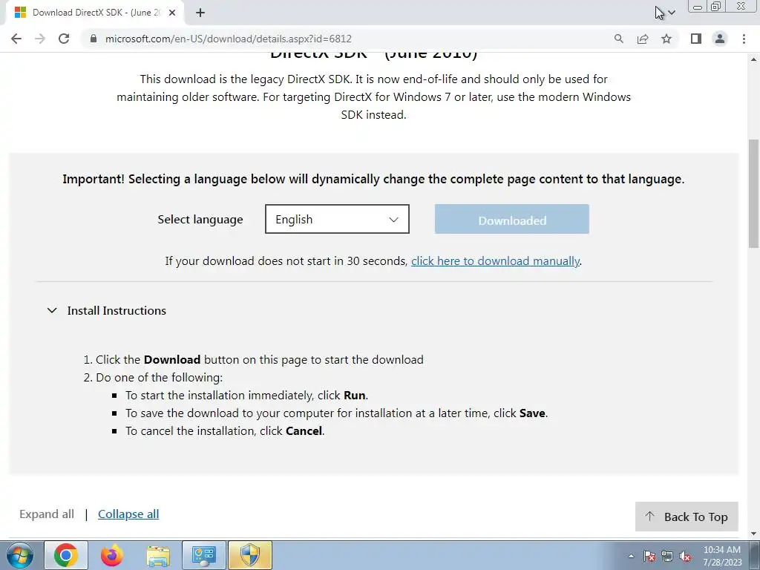Show hidden tray icons arrow
This screenshot has height=570, width=760.
point(631,556)
